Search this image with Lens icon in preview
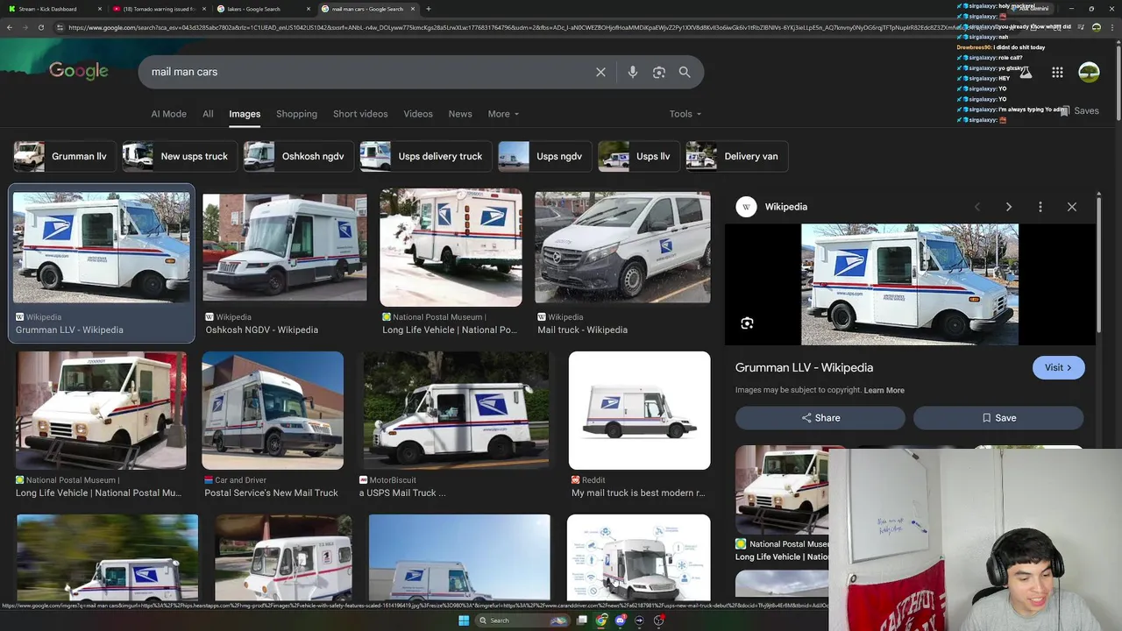The height and width of the screenshot is (631, 1122). (747, 323)
